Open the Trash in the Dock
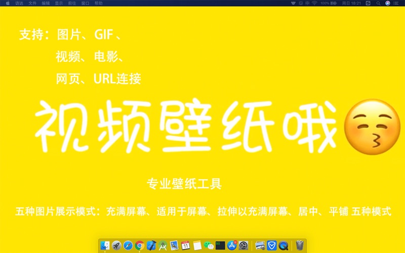Screen dimensions: 405x253 pos(300,245)
